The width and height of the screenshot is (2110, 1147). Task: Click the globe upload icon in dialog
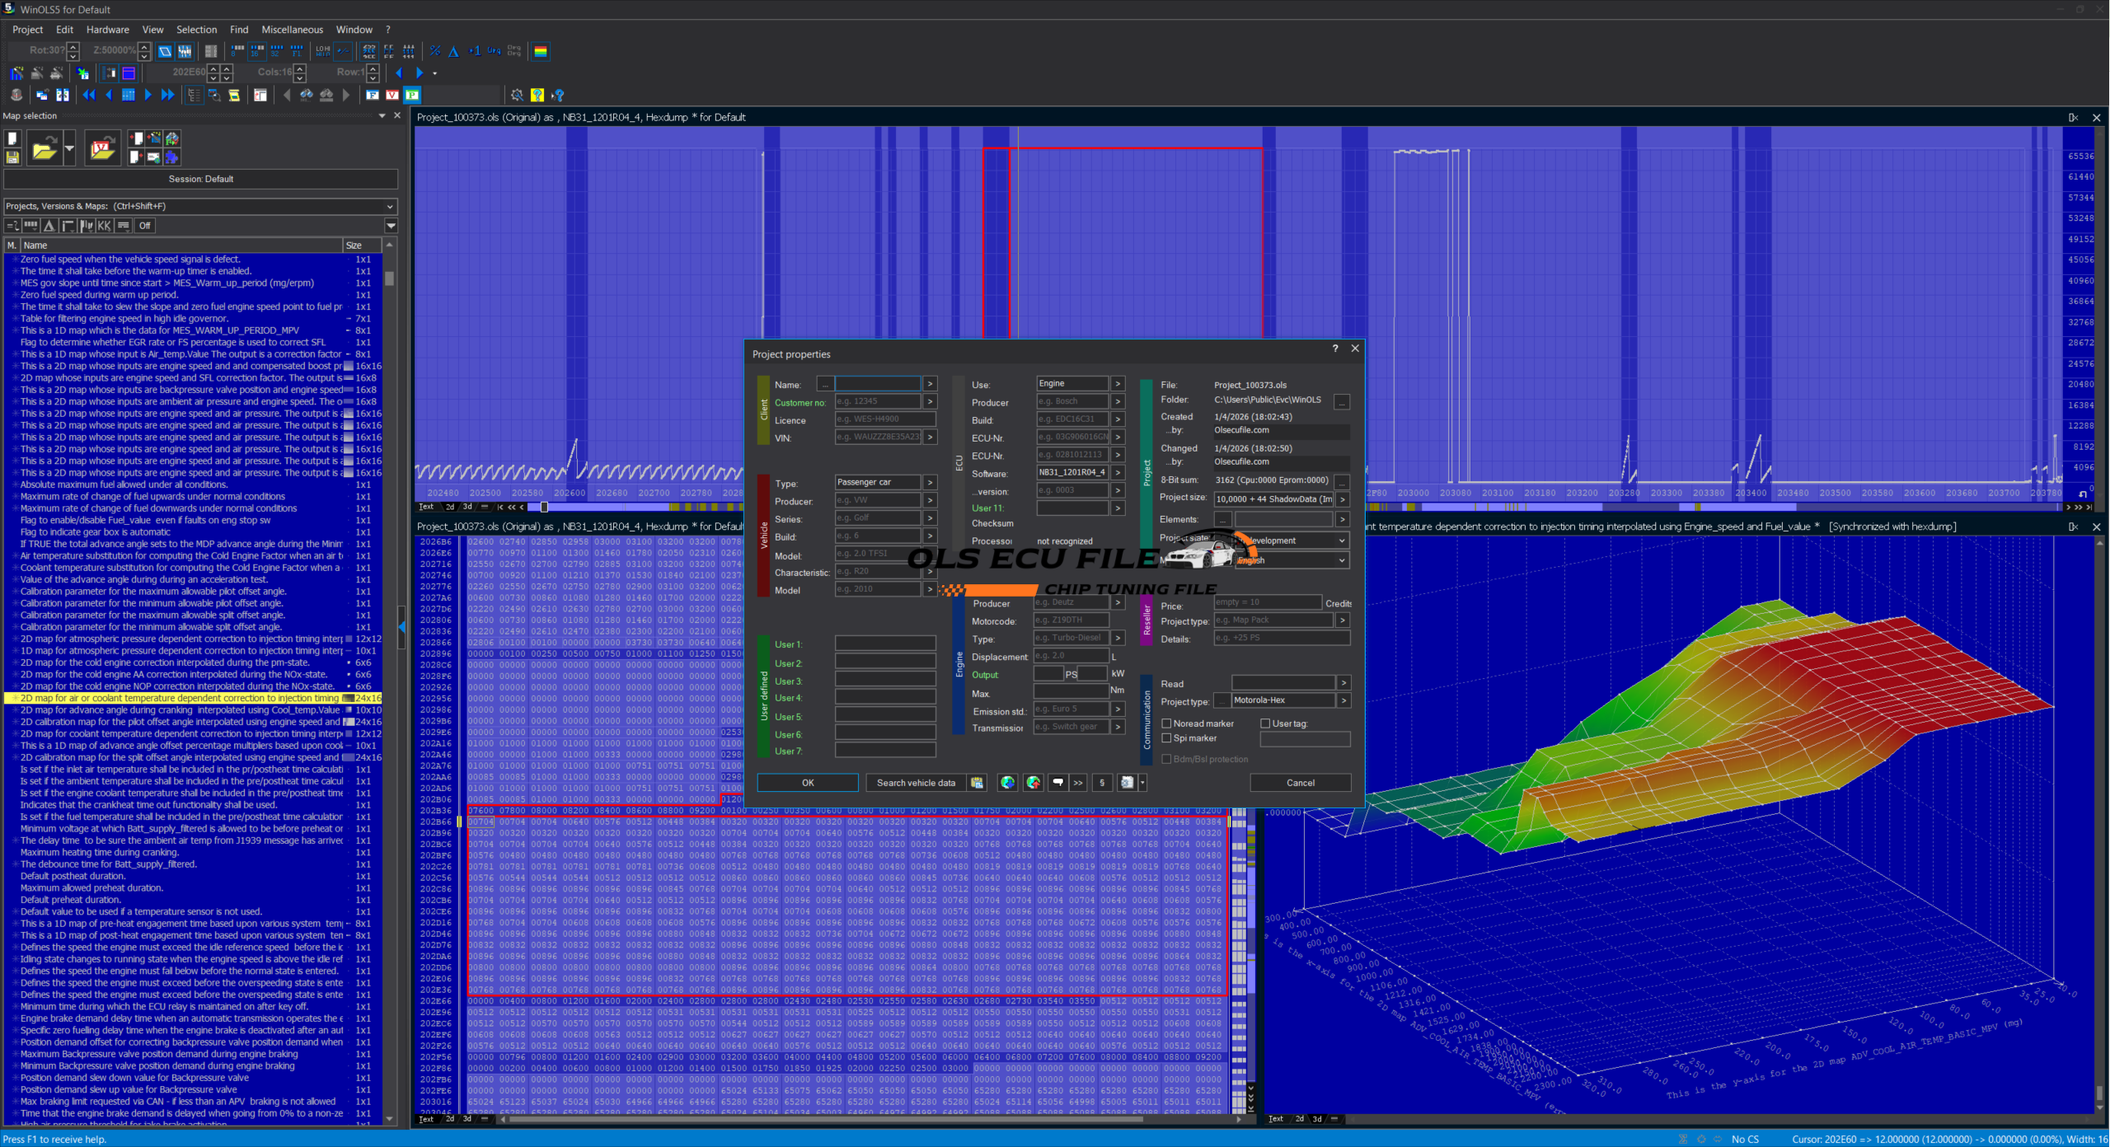1034,783
